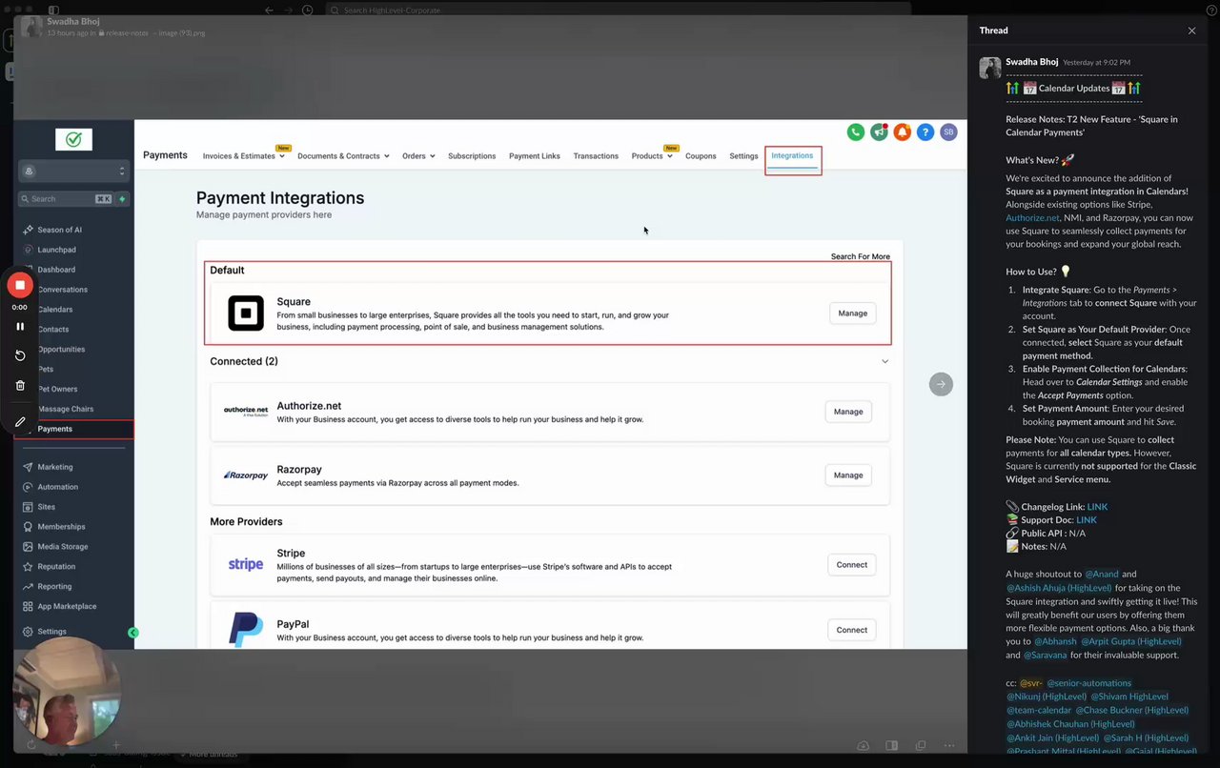1220x768 pixels.
Task: Click the @team-calendar mention
Action: tap(1038, 710)
